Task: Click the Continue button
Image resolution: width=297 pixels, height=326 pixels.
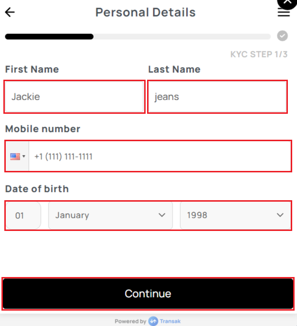Action: coord(148,293)
